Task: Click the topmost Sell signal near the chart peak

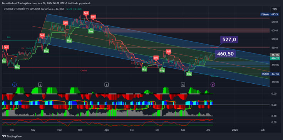Action: click(86, 13)
